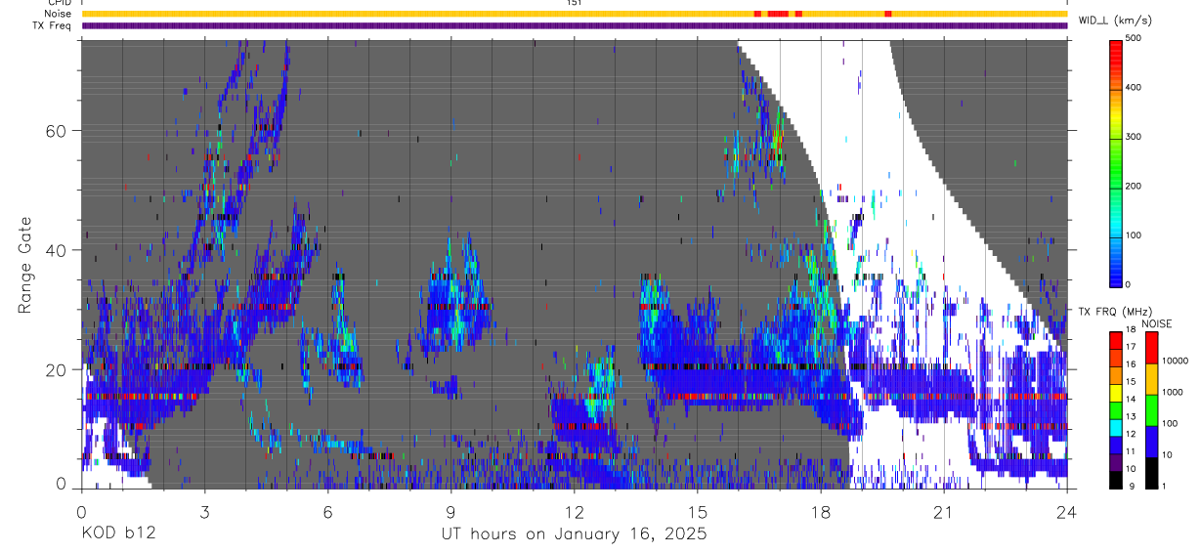1200x554 pixels.
Task: Select the UT hours axis tick "21"
Action: pos(944,511)
